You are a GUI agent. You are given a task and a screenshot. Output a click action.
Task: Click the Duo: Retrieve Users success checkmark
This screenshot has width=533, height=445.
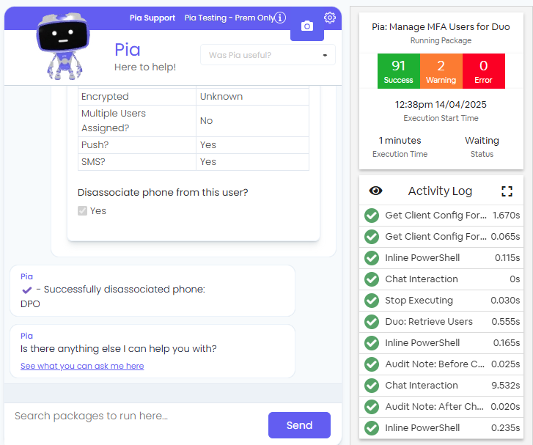pyautogui.click(x=372, y=322)
